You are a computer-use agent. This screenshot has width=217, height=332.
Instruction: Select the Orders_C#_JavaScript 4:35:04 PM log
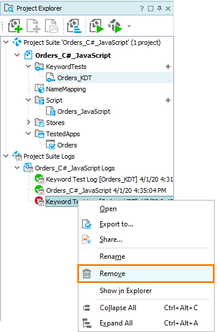pyautogui.click(x=106, y=190)
